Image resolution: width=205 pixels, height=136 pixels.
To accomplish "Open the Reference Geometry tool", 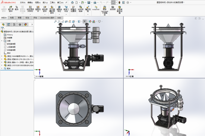I will tap(66, 9).
